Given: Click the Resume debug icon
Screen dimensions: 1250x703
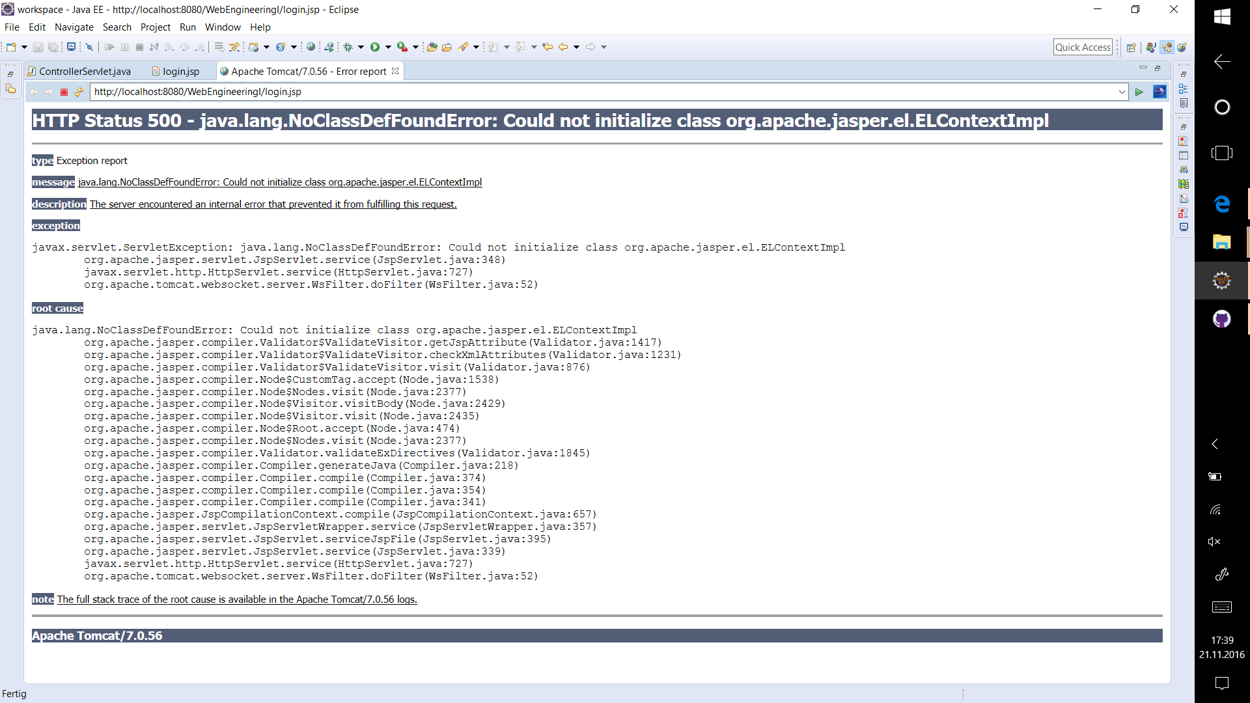Looking at the screenshot, I should (109, 47).
